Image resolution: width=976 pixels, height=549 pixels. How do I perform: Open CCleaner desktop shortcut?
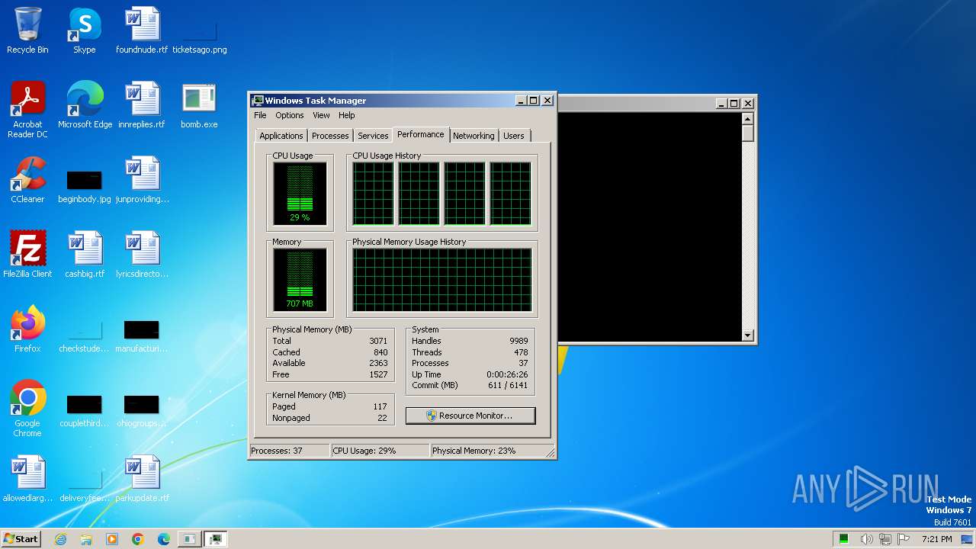point(27,180)
